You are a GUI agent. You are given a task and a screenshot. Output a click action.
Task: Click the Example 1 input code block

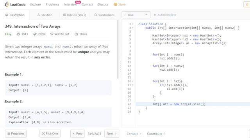(x=58, y=87)
